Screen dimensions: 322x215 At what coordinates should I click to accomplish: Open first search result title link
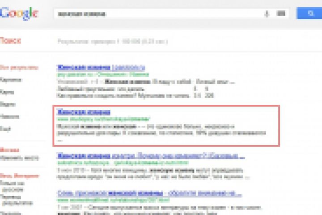101,67
